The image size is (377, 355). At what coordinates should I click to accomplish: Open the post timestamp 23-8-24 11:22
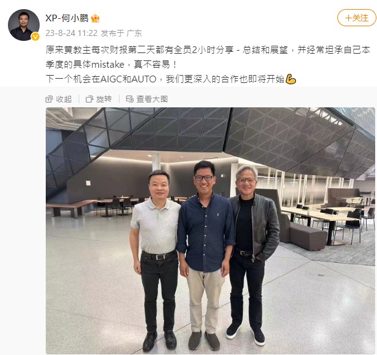click(x=71, y=33)
